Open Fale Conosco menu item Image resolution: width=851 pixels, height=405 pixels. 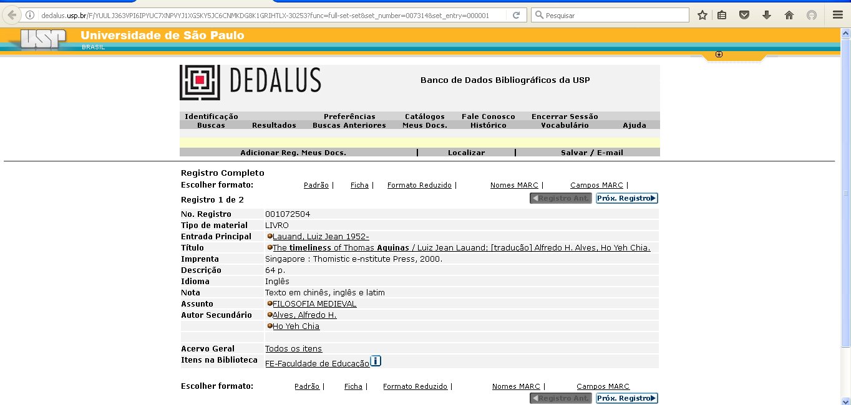(x=489, y=117)
